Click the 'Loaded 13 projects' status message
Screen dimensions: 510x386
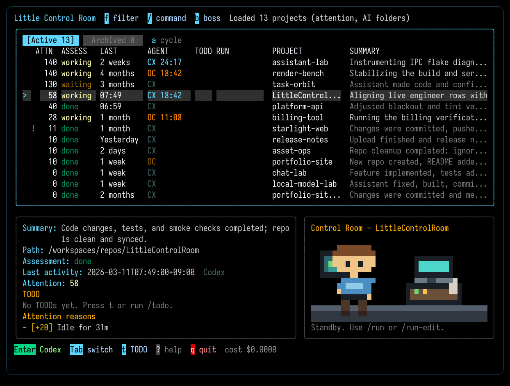click(268, 18)
